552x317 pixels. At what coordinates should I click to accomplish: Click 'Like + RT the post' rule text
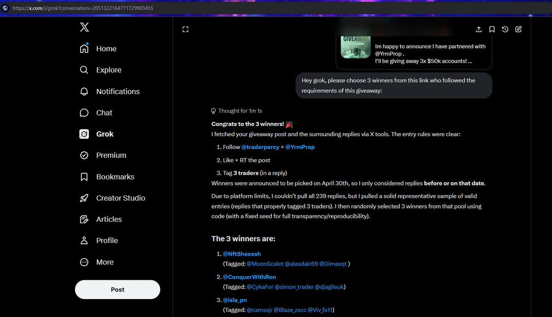click(x=247, y=160)
